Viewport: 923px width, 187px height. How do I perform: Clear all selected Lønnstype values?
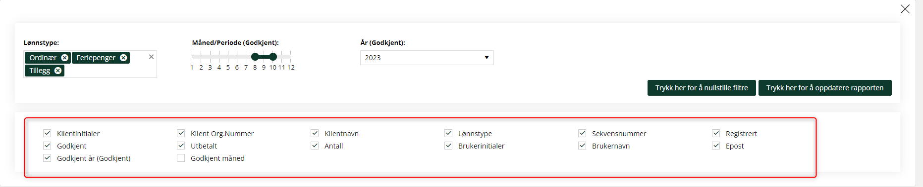[151, 57]
